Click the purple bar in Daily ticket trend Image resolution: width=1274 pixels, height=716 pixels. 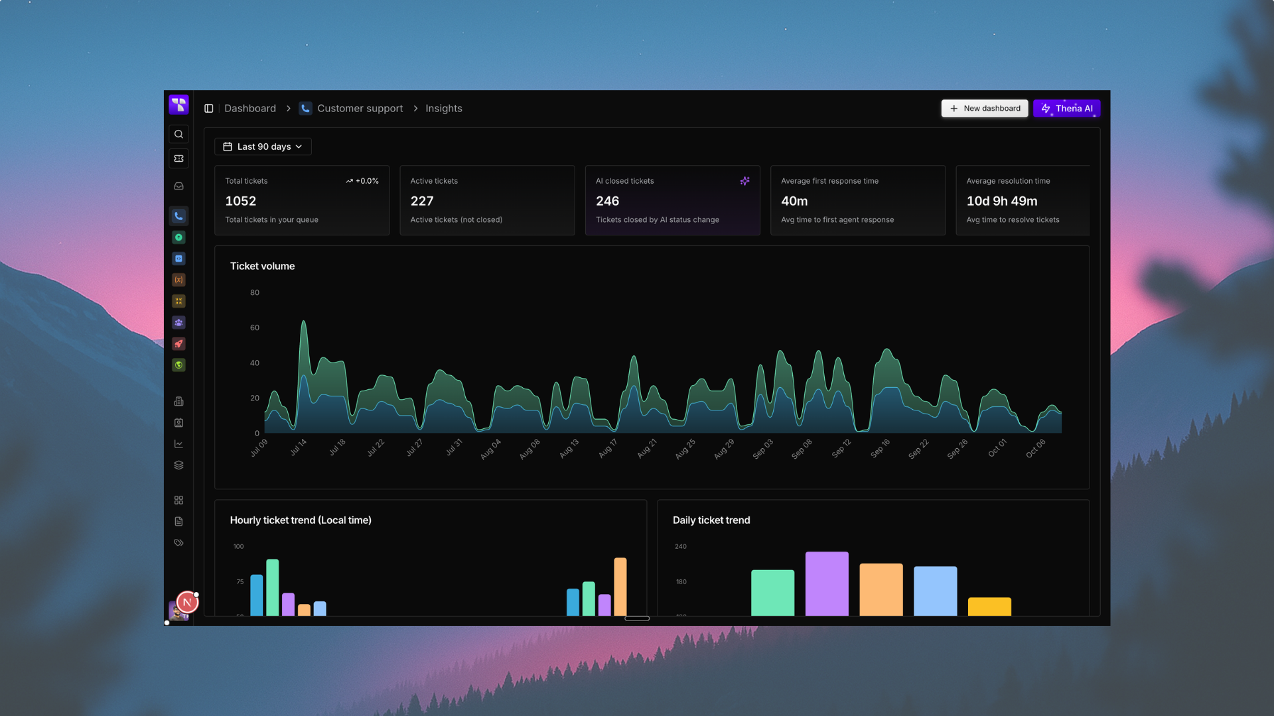[827, 583]
